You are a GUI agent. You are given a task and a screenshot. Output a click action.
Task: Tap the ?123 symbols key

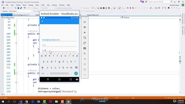pos(43,73)
